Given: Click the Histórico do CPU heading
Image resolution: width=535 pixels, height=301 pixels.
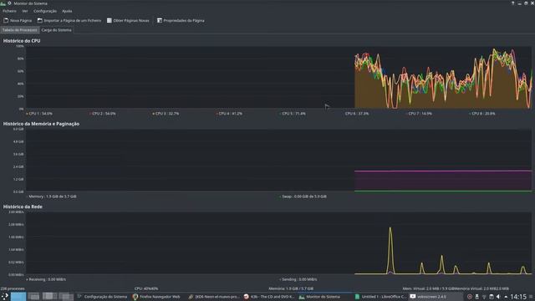Looking at the screenshot, I should (x=22, y=41).
